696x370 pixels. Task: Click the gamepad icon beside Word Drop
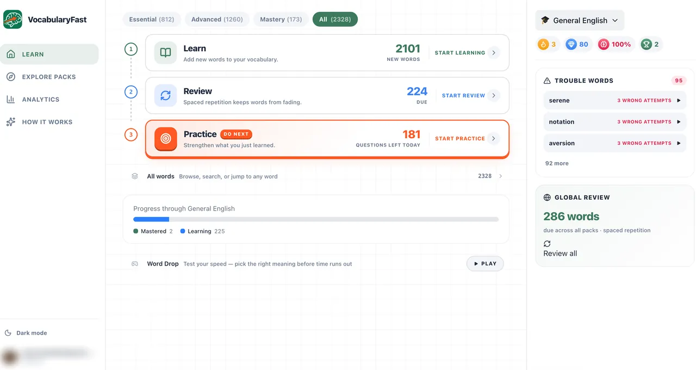click(135, 264)
